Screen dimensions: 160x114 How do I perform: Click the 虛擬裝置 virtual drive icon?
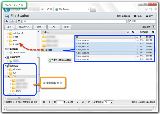(8, 49)
